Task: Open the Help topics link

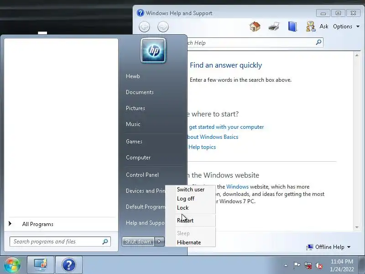Action: pos(202,147)
